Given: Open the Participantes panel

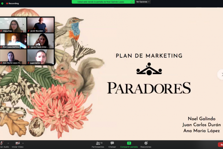Looking at the screenshot, I should [98, 144].
